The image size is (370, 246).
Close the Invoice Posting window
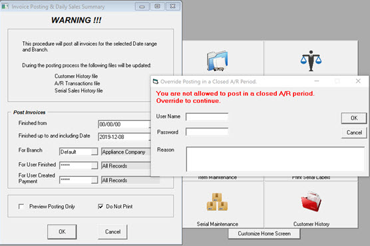pos(173,7)
